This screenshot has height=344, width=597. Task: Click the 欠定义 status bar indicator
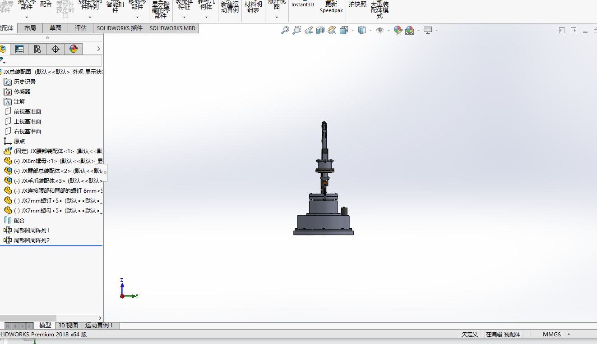[x=469, y=335]
